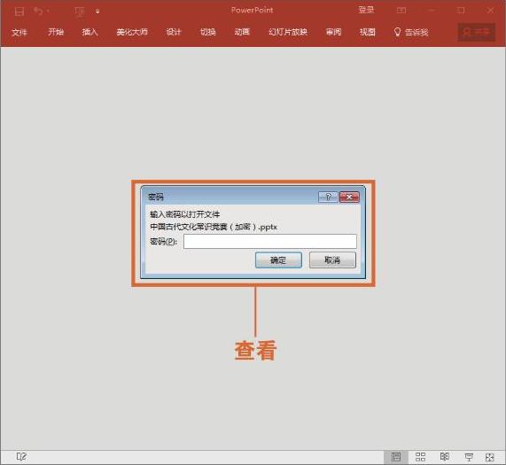Open Customize Quick Access Toolbar dropdown
The width and height of the screenshot is (506, 465).
(x=97, y=12)
